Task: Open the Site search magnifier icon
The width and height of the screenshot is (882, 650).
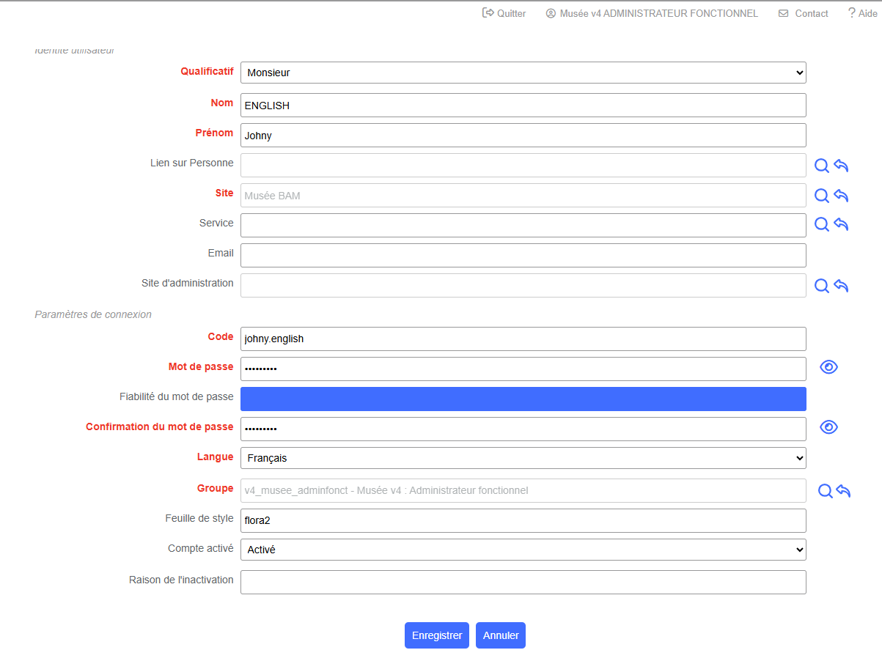Action: (x=822, y=196)
